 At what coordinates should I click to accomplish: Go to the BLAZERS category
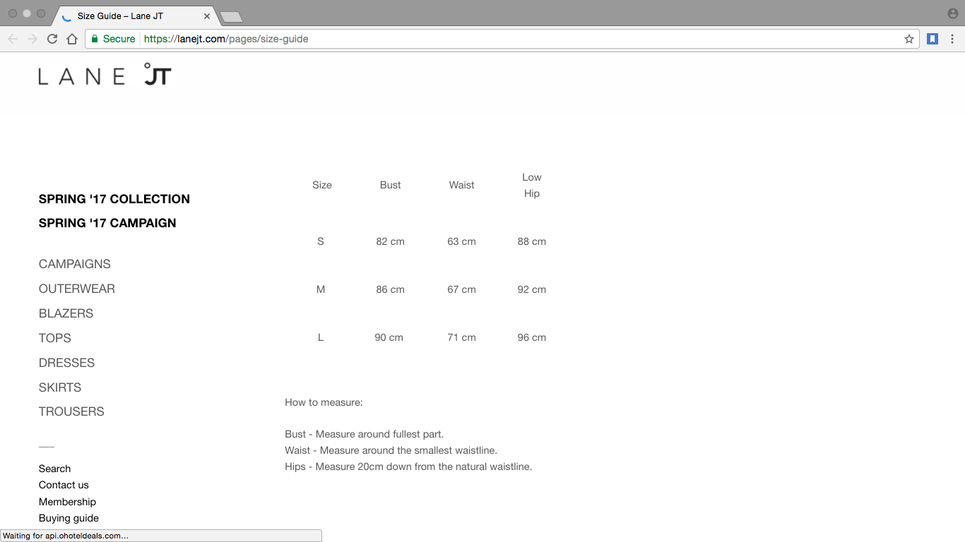click(66, 313)
